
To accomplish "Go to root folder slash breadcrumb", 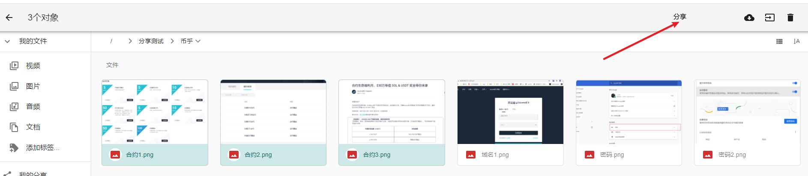I will click(x=111, y=41).
